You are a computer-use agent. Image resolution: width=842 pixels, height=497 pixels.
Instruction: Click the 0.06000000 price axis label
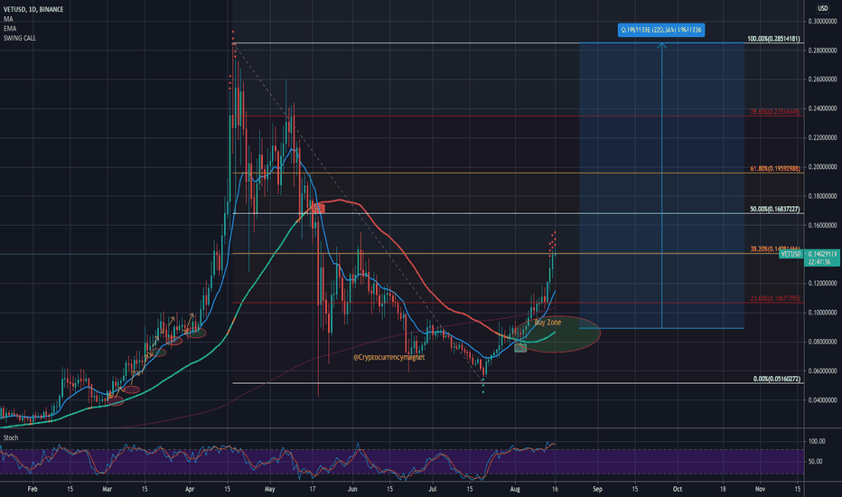click(x=822, y=370)
